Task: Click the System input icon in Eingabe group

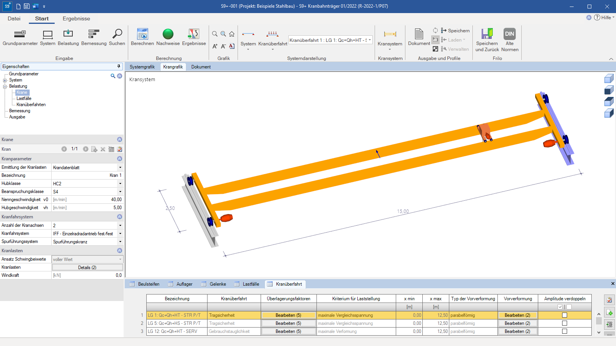Action: [48, 37]
